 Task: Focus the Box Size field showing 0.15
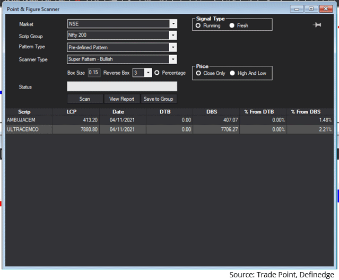pyautogui.click(x=94, y=73)
